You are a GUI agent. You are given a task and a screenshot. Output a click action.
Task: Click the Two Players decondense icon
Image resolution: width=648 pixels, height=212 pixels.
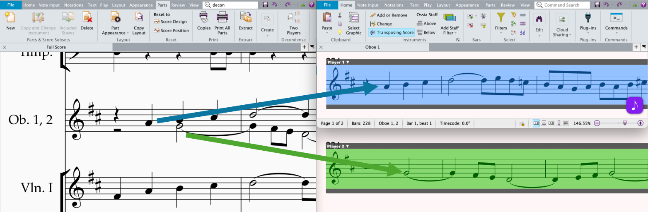tap(293, 18)
